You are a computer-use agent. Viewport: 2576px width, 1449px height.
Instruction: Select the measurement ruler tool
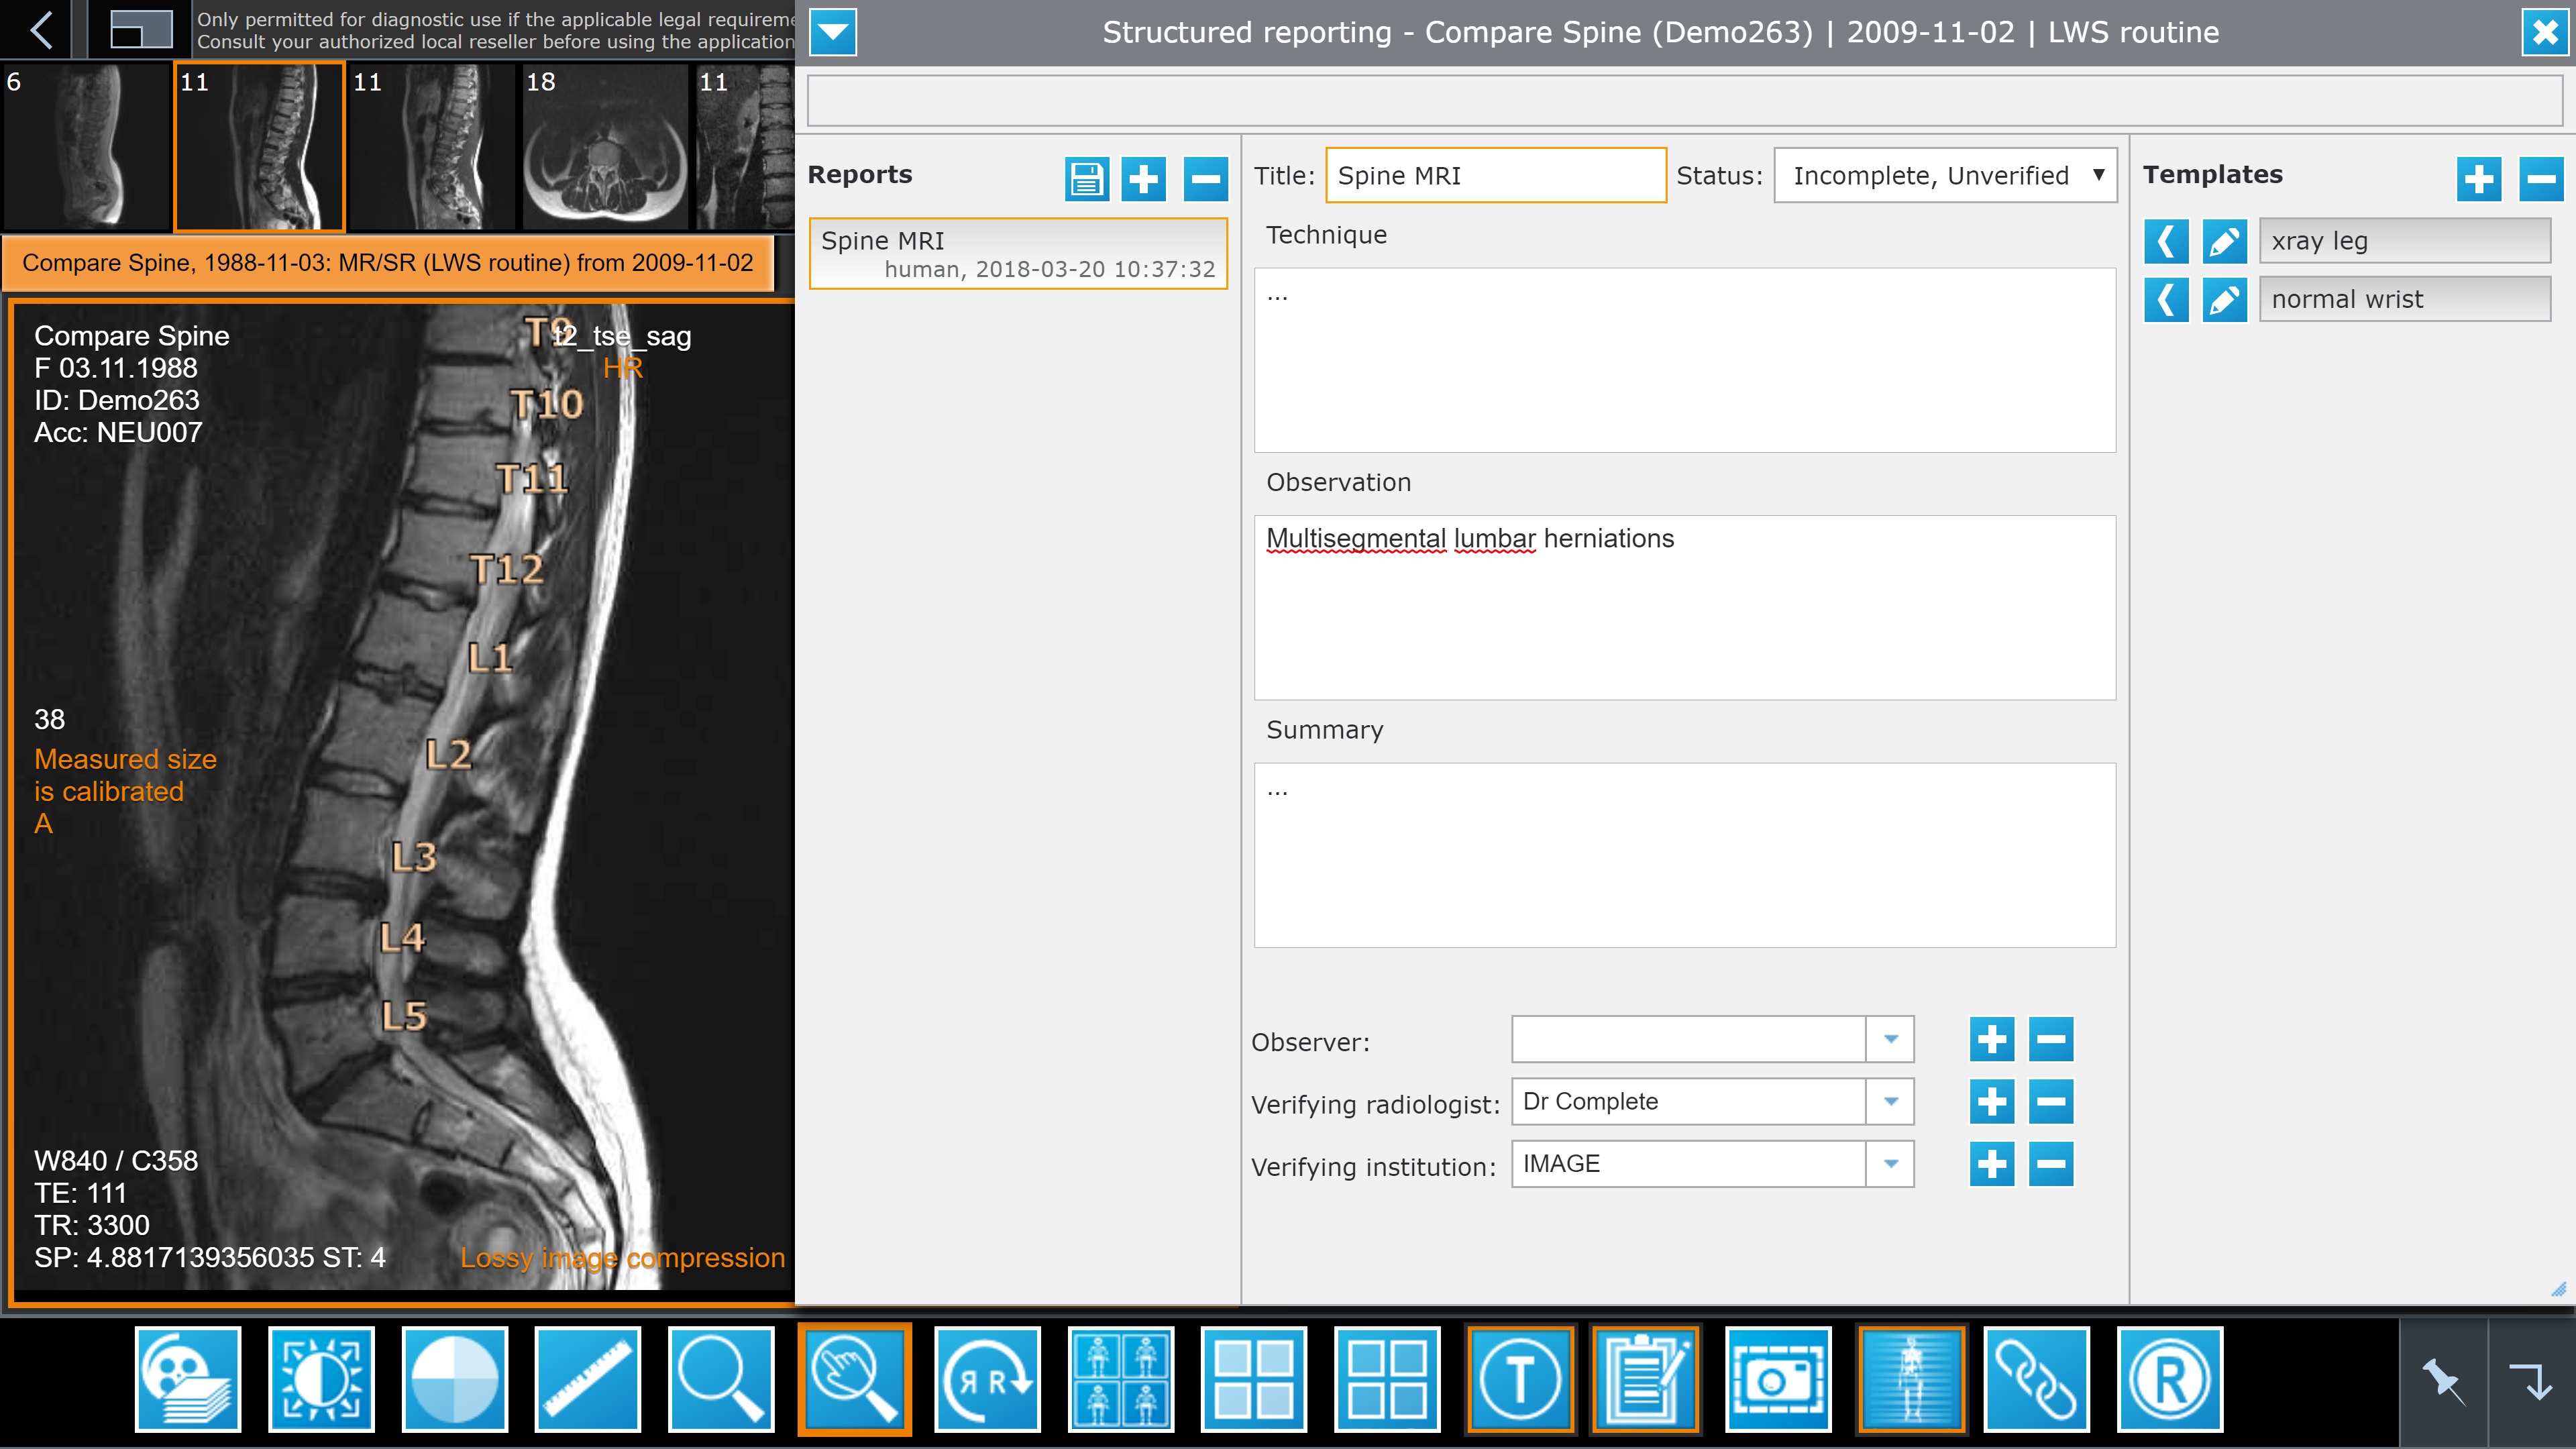(587, 1379)
